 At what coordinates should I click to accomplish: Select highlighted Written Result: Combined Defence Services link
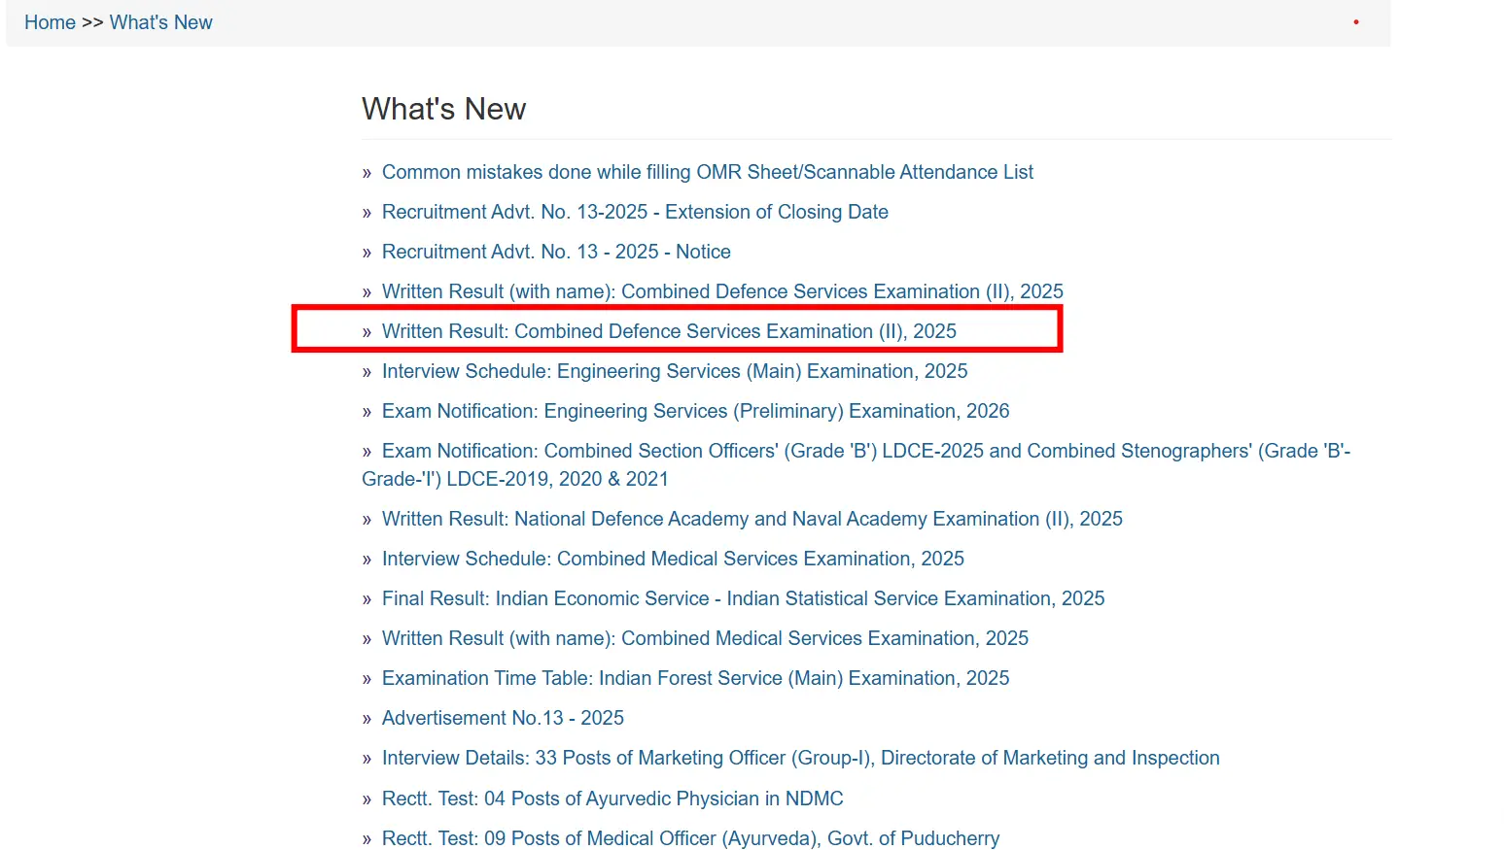(x=668, y=331)
